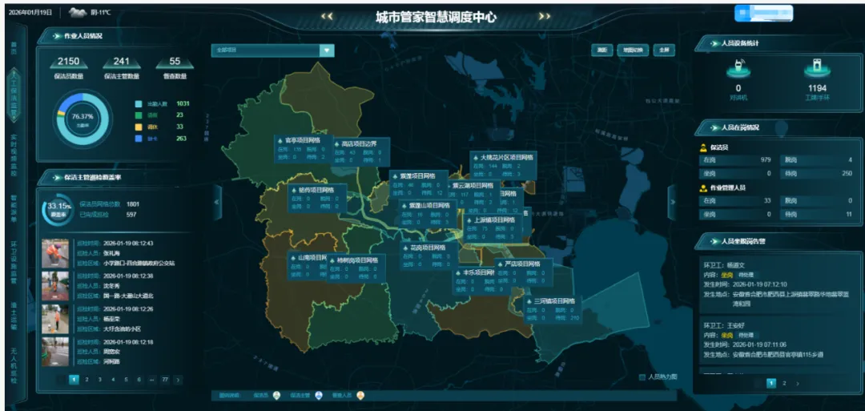The image size is (865, 411).
Task: Click the 地图切换 map switch button
Action: click(x=633, y=50)
